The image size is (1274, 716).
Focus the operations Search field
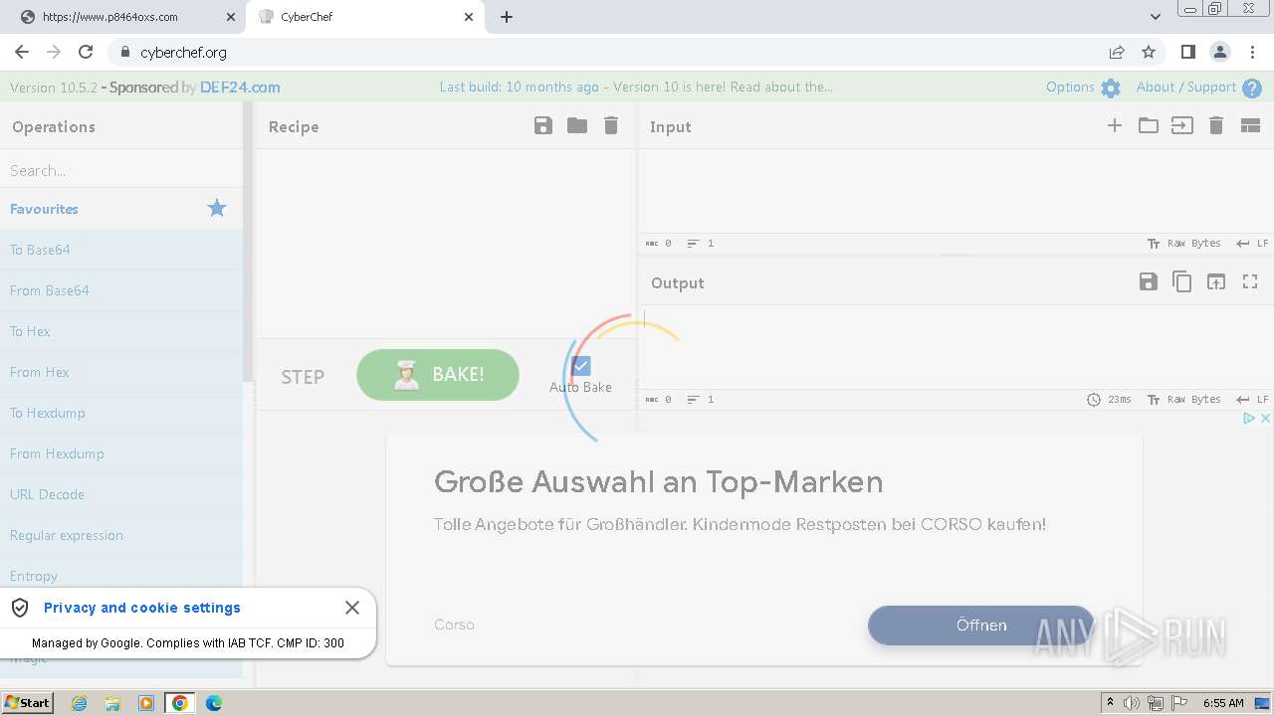pyautogui.click(x=121, y=170)
